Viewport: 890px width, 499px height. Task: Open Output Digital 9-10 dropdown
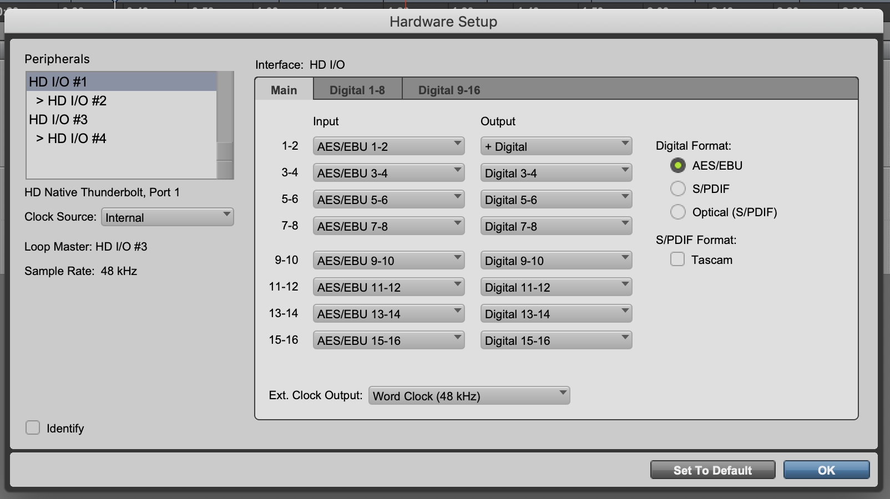tap(556, 261)
